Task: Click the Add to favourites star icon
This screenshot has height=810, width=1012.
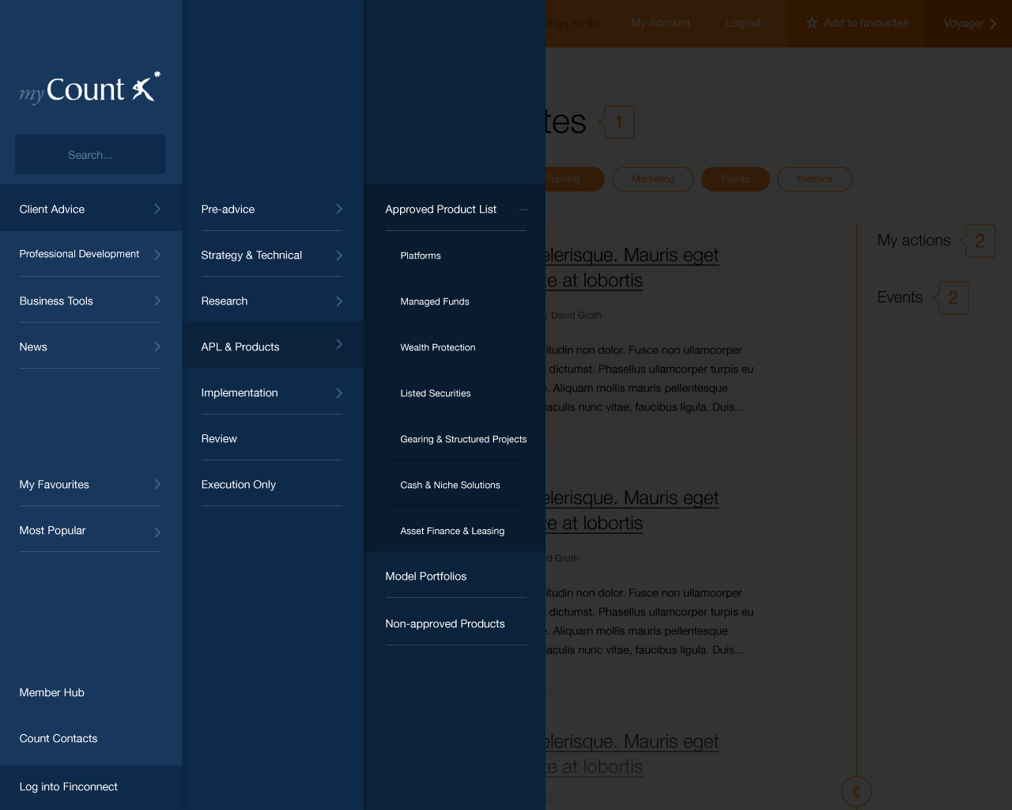Action: (x=813, y=23)
